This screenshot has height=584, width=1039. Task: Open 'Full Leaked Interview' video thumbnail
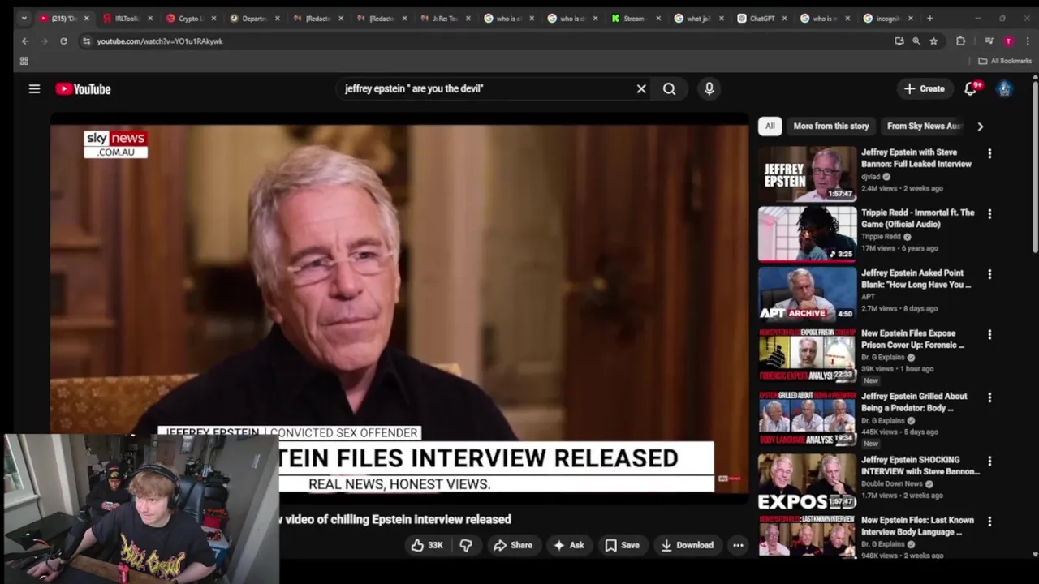point(807,174)
